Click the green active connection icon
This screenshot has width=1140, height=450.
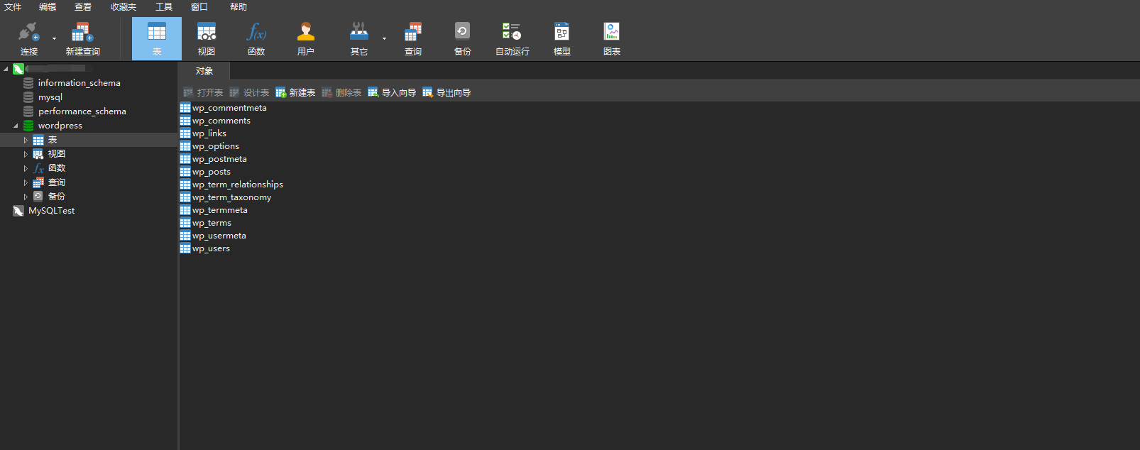tap(18, 69)
